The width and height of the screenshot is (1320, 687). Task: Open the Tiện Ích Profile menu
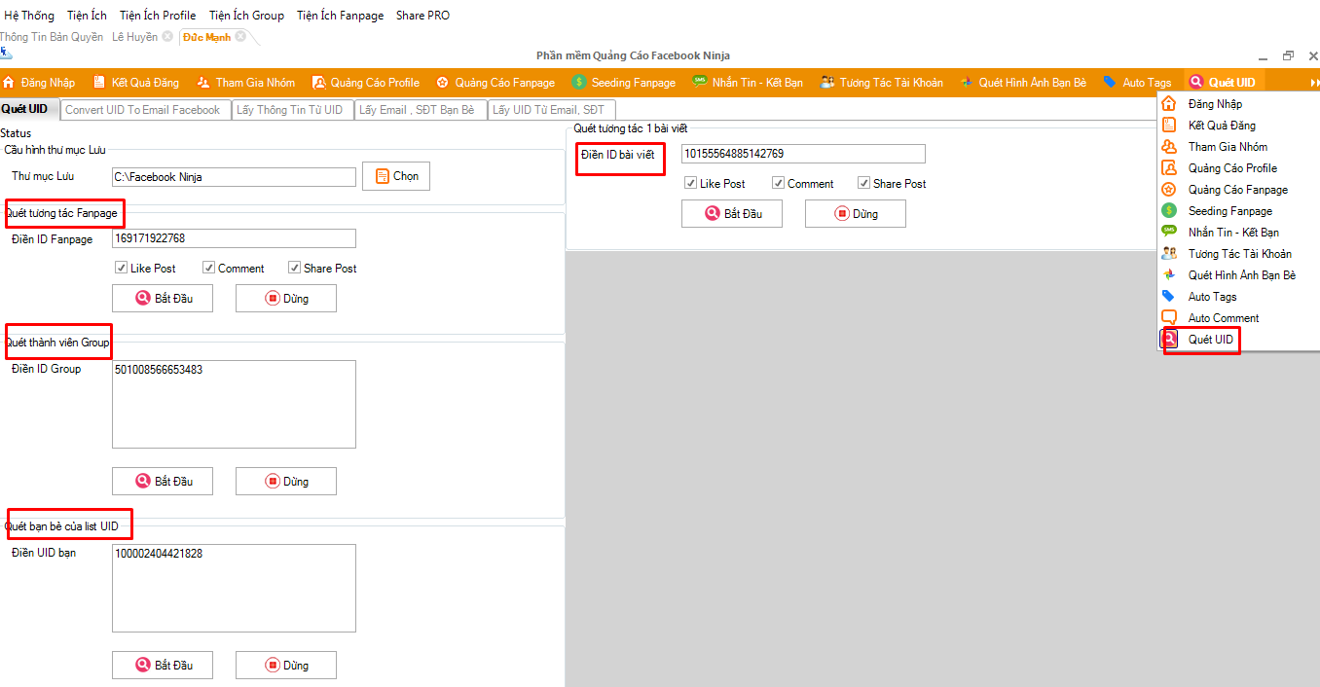point(158,16)
